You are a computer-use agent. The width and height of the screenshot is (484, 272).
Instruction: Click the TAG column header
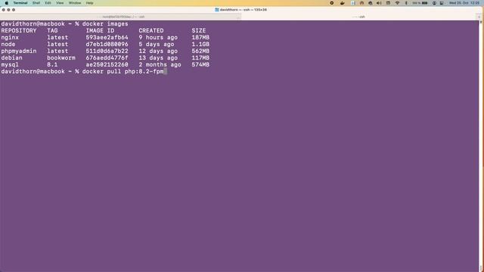(52, 30)
